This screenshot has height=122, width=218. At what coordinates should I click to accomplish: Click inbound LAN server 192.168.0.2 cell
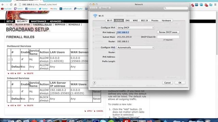coord(60,91)
